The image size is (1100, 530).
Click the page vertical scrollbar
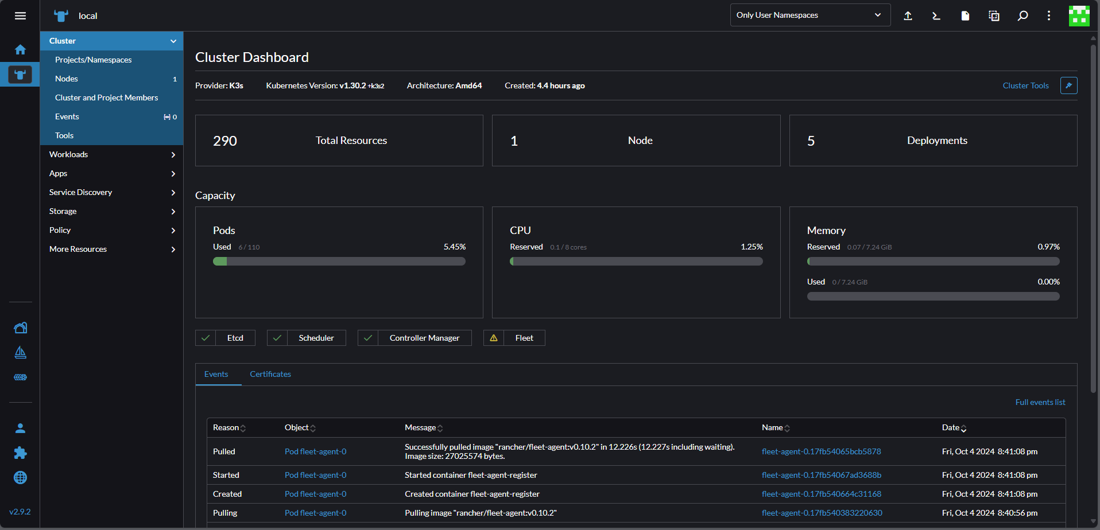click(x=1093, y=218)
